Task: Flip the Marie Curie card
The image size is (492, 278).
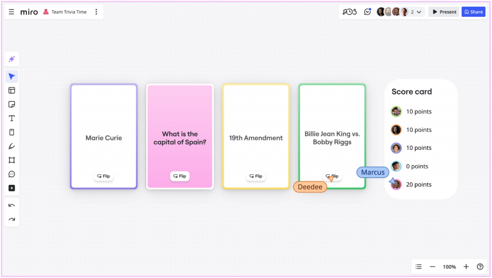Action: (x=103, y=176)
